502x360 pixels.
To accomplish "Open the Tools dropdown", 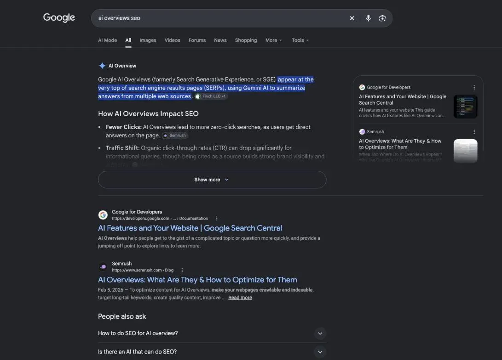I will [x=300, y=40].
